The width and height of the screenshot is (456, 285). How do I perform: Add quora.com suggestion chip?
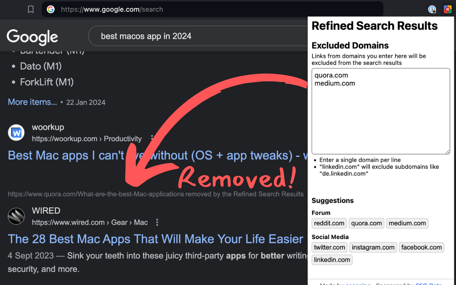(366, 223)
